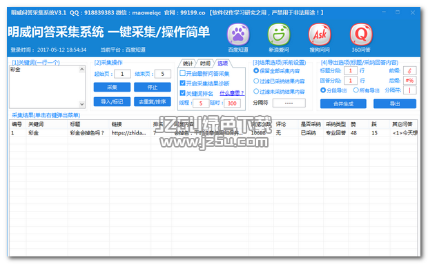Select the 专业回答 cell in row 1
The image size is (428, 264).
pyautogui.click(x=335, y=133)
